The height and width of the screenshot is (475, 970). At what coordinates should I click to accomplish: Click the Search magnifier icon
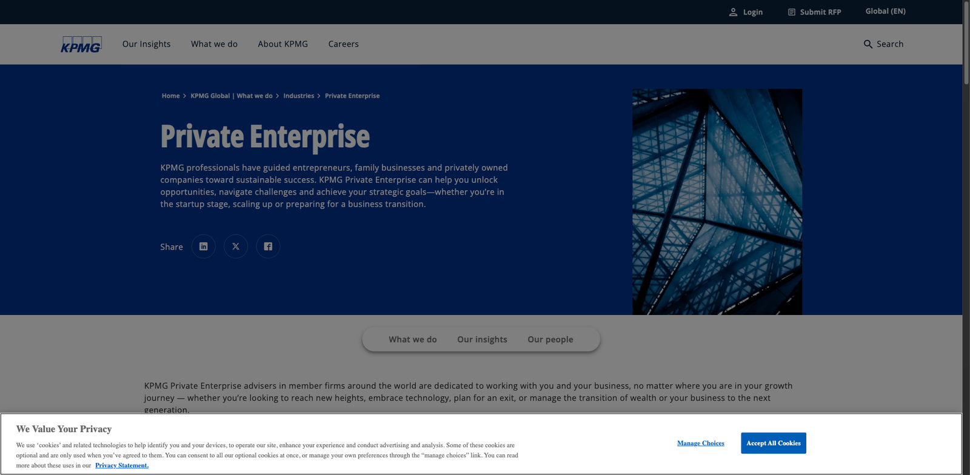point(868,44)
